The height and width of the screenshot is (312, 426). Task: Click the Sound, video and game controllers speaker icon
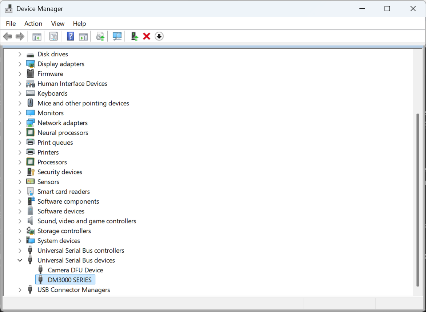[30, 221]
